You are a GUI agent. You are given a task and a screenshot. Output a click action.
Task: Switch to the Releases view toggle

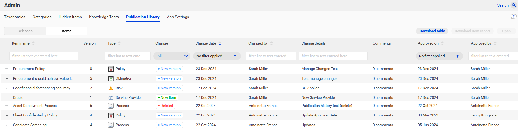pyautogui.click(x=25, y=31)
